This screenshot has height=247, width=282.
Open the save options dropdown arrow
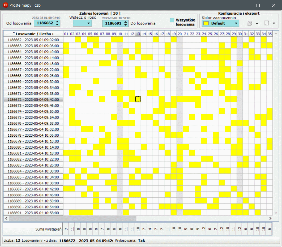coord(274,23)
